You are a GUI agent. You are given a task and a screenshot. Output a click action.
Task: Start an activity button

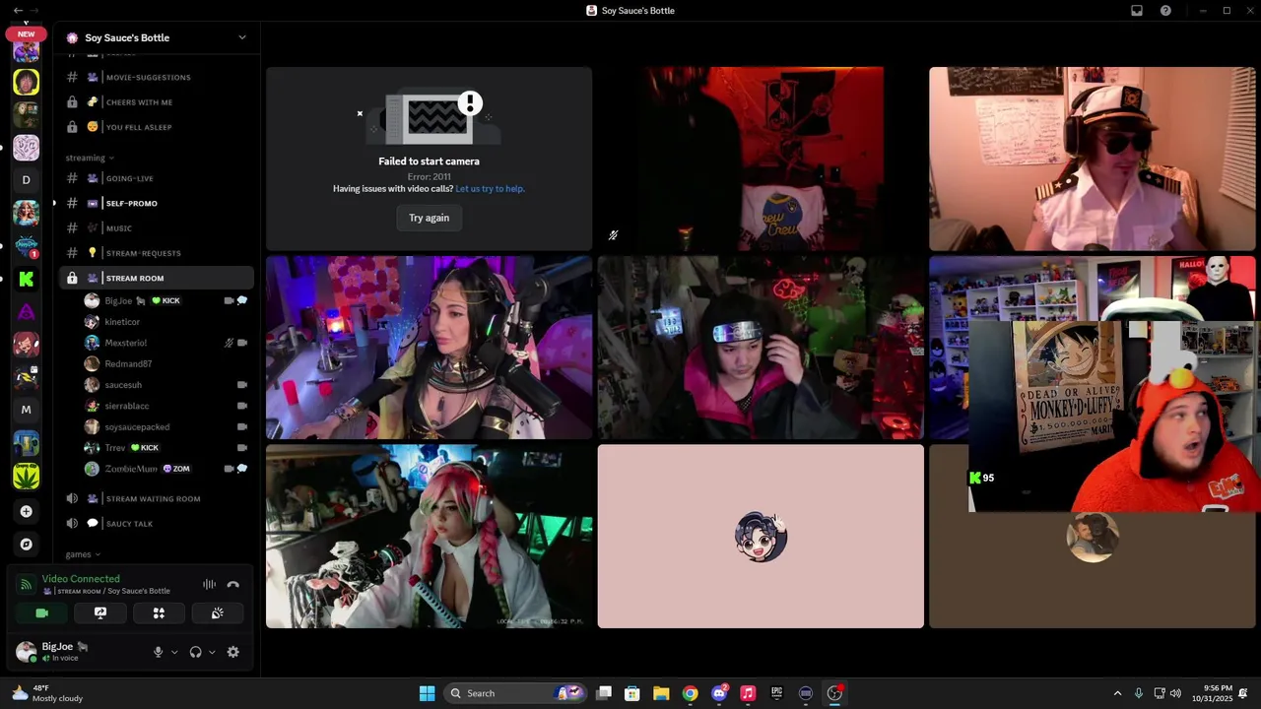[159, 612]
